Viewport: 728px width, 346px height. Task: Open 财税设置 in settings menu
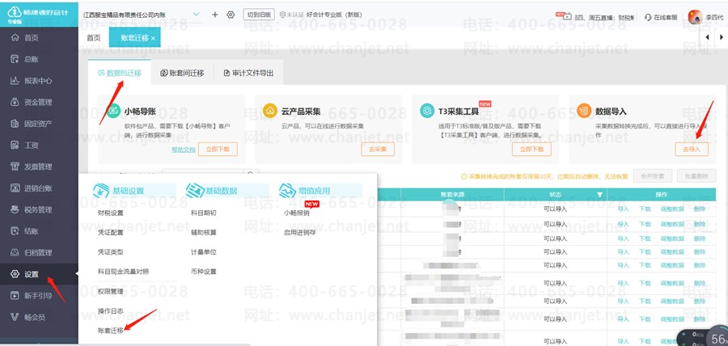(x=111, y=213)
